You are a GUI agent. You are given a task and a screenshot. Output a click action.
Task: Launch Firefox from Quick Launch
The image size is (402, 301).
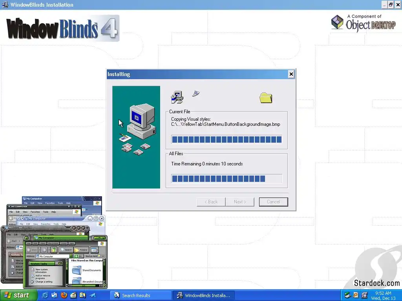click(x=64, y=295)
